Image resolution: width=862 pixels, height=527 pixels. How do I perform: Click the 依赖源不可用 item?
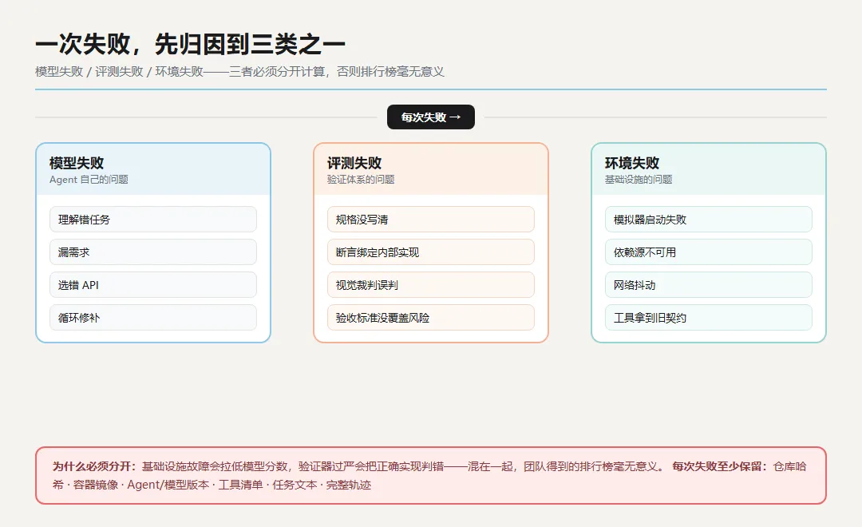point(709,252)
